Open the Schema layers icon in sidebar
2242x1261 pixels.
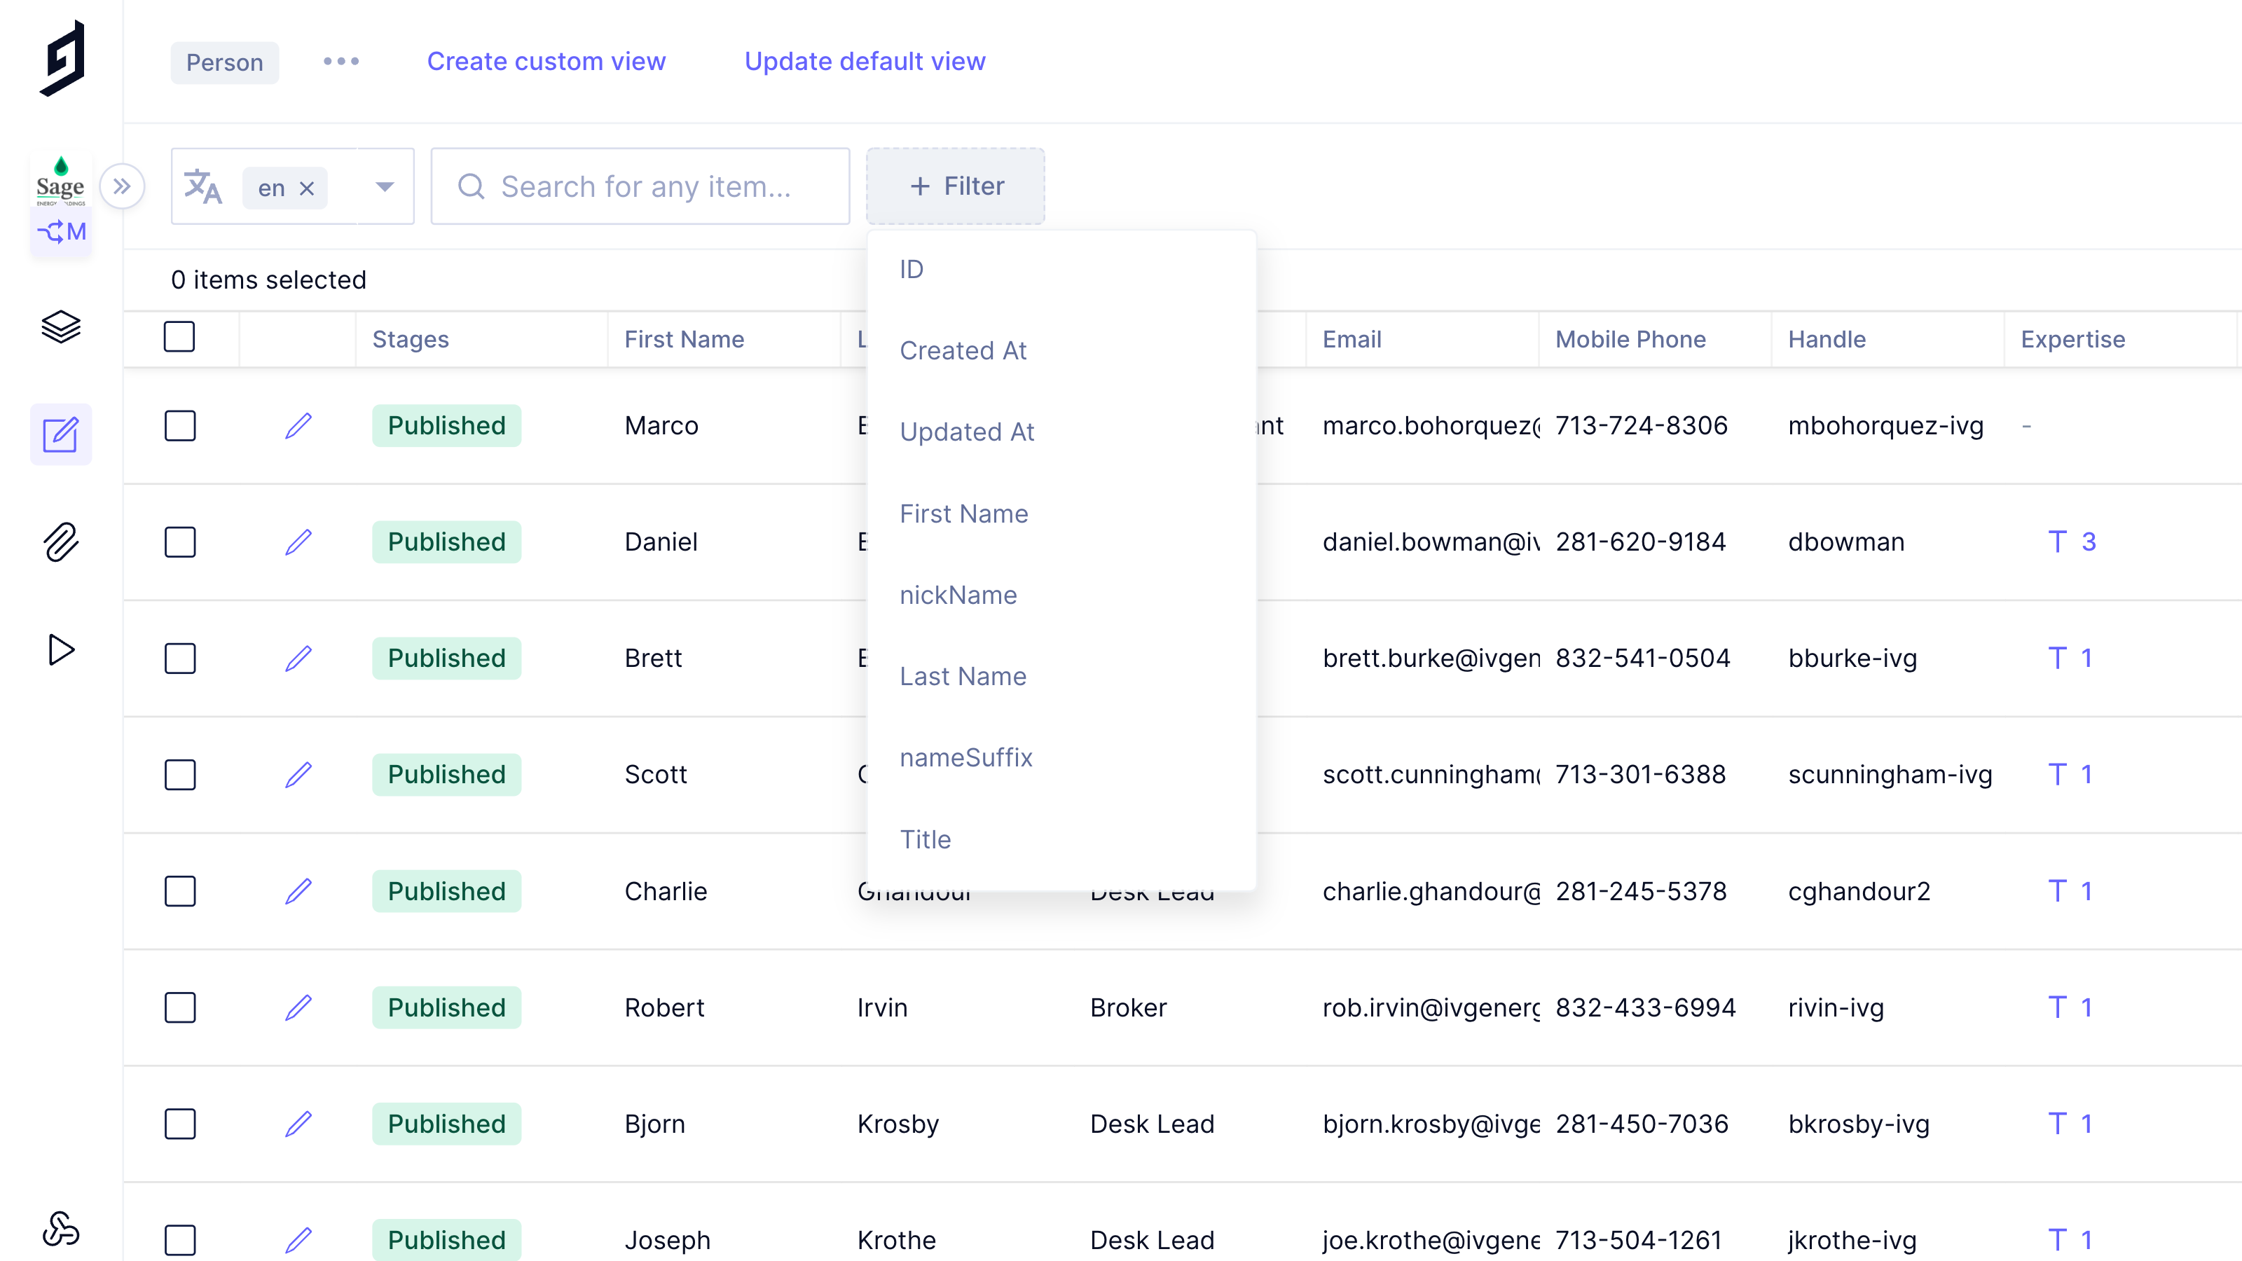click(61, 327)
